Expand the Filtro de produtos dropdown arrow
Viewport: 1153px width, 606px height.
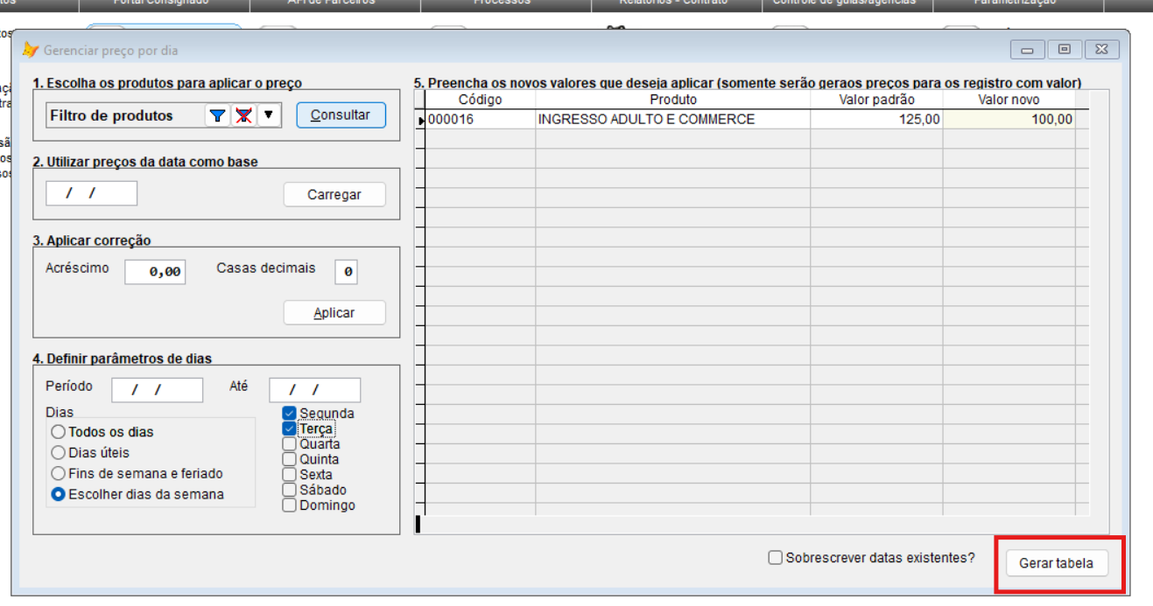(x=269, y=115)
